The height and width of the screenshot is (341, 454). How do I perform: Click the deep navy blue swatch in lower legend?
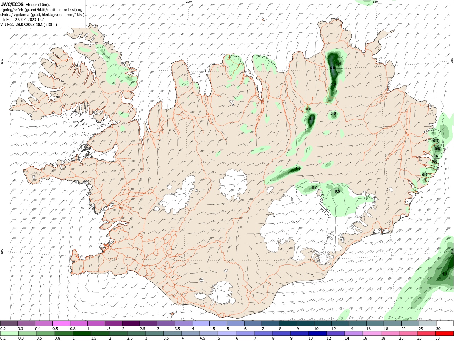click(317, 334)
